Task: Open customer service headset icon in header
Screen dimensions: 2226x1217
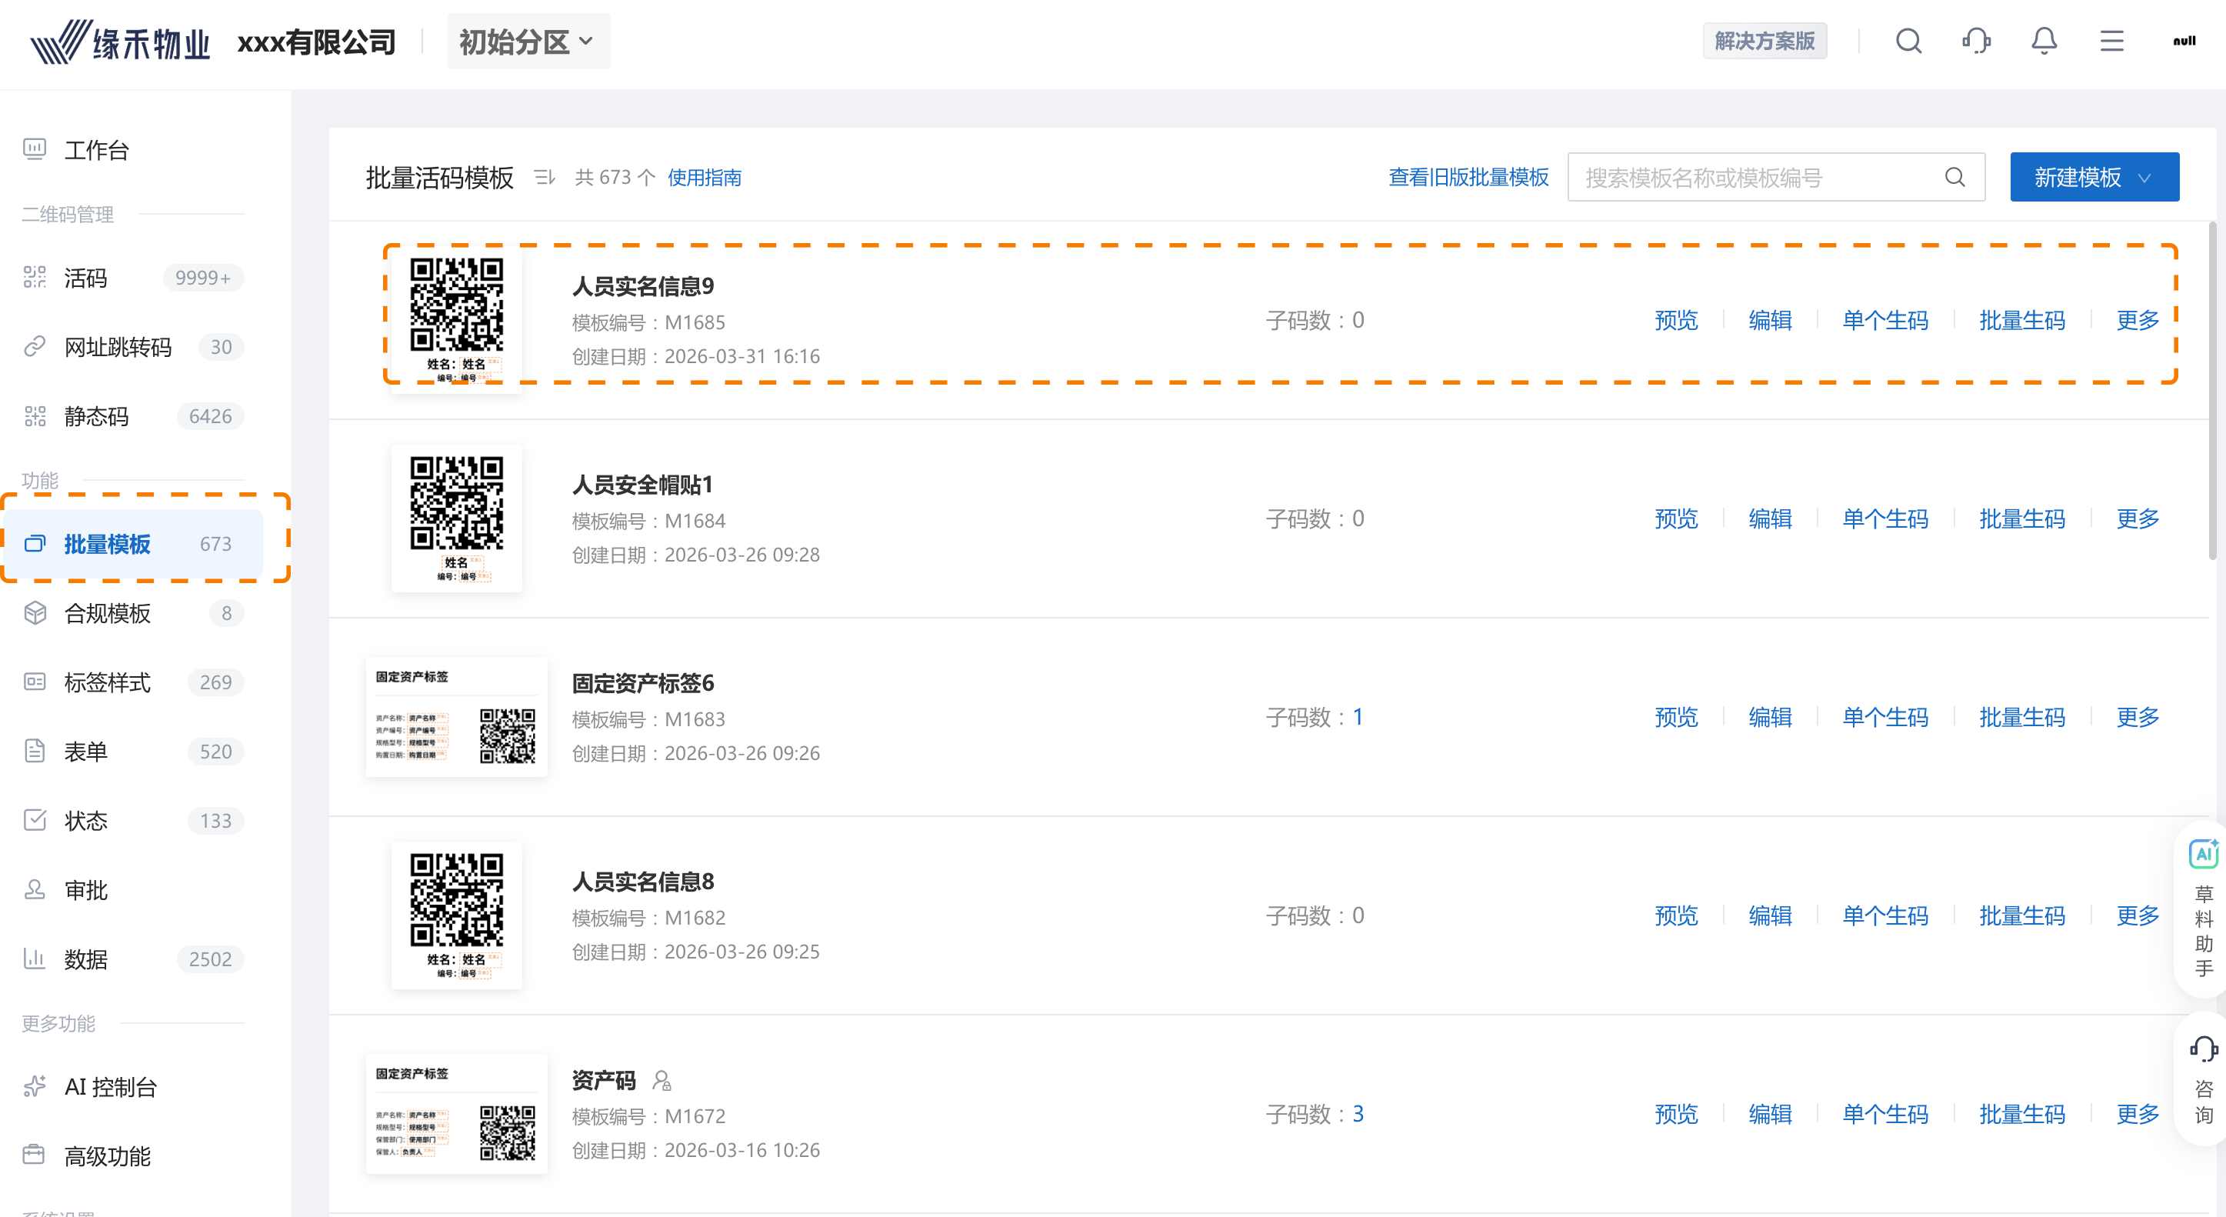Action: point(1976,41)
